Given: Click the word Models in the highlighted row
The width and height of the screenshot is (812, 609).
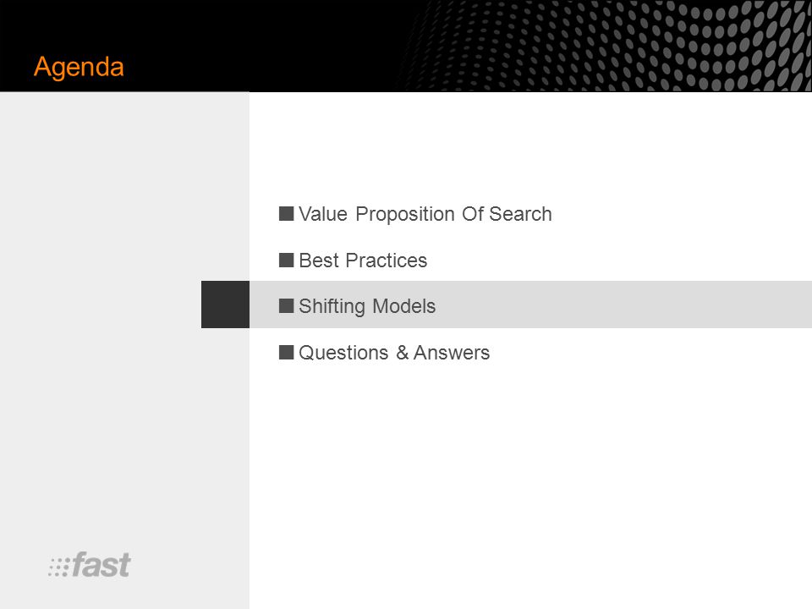Looking at the screenshot, I should point(404,306).
